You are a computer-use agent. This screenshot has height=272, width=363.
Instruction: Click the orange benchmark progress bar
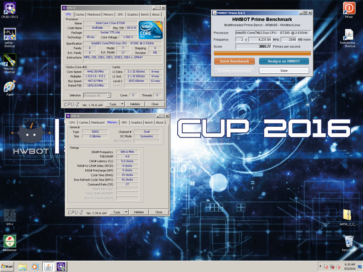coord(262,53)
